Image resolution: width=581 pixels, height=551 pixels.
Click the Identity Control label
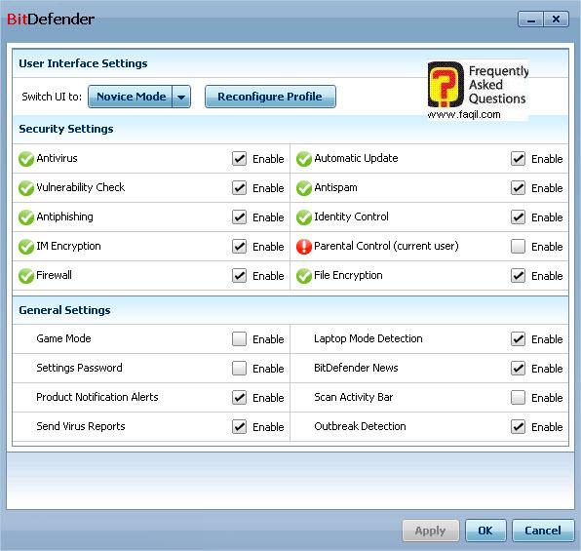(351, 216)
